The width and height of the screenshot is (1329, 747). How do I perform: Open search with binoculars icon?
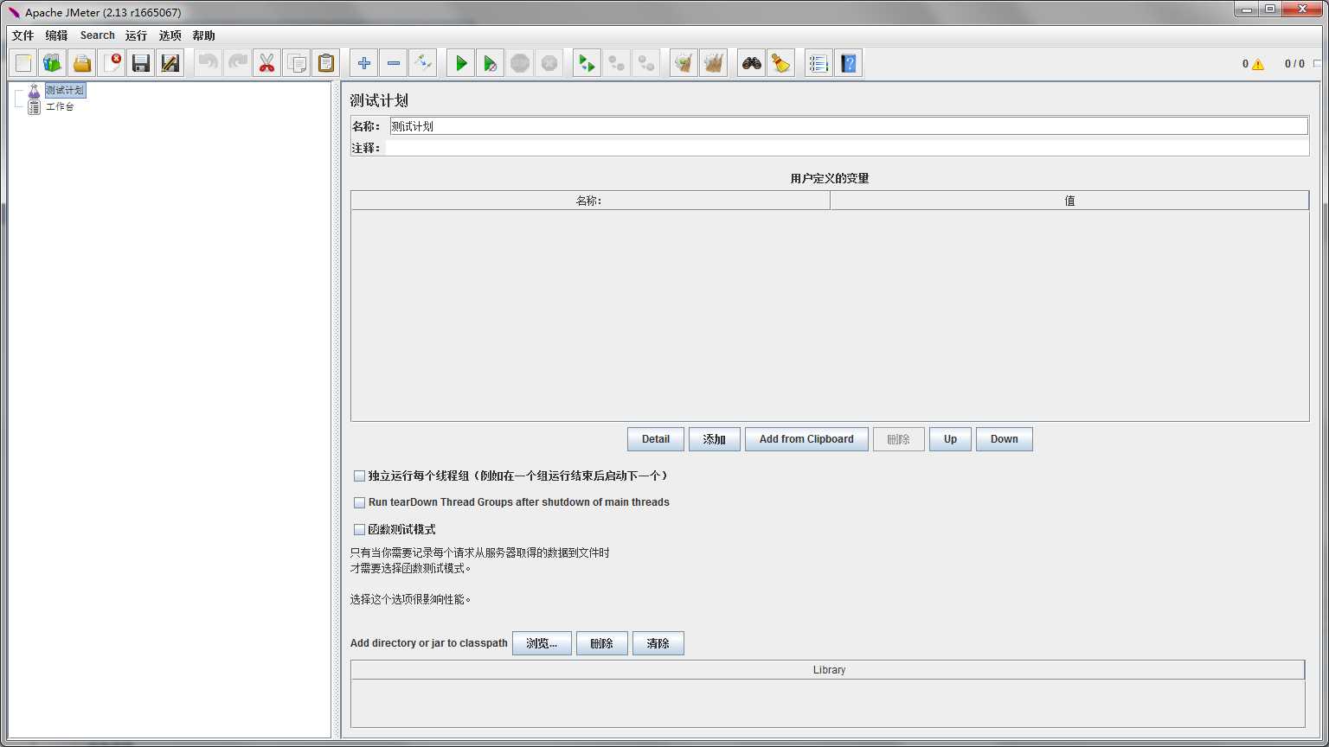[752, 63]
